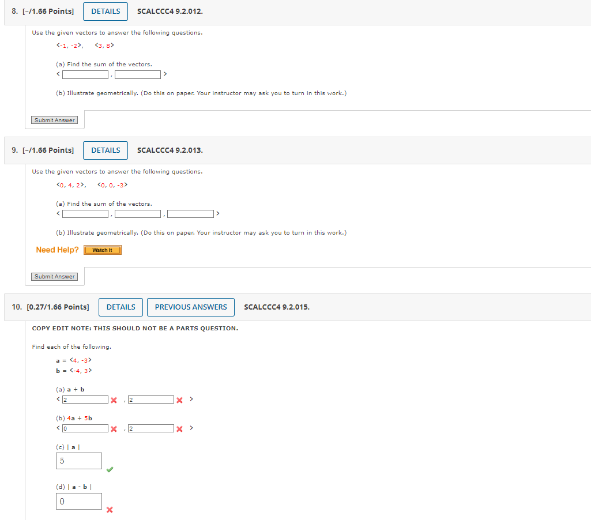The height and width of the screenshot is (520, 591).
Task: Click red X beside first a + b field
Action: tap(114, 400)
